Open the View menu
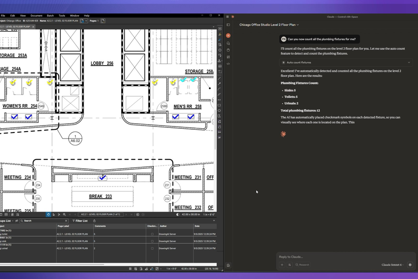 pyautogui.click(x=23, y=16)
